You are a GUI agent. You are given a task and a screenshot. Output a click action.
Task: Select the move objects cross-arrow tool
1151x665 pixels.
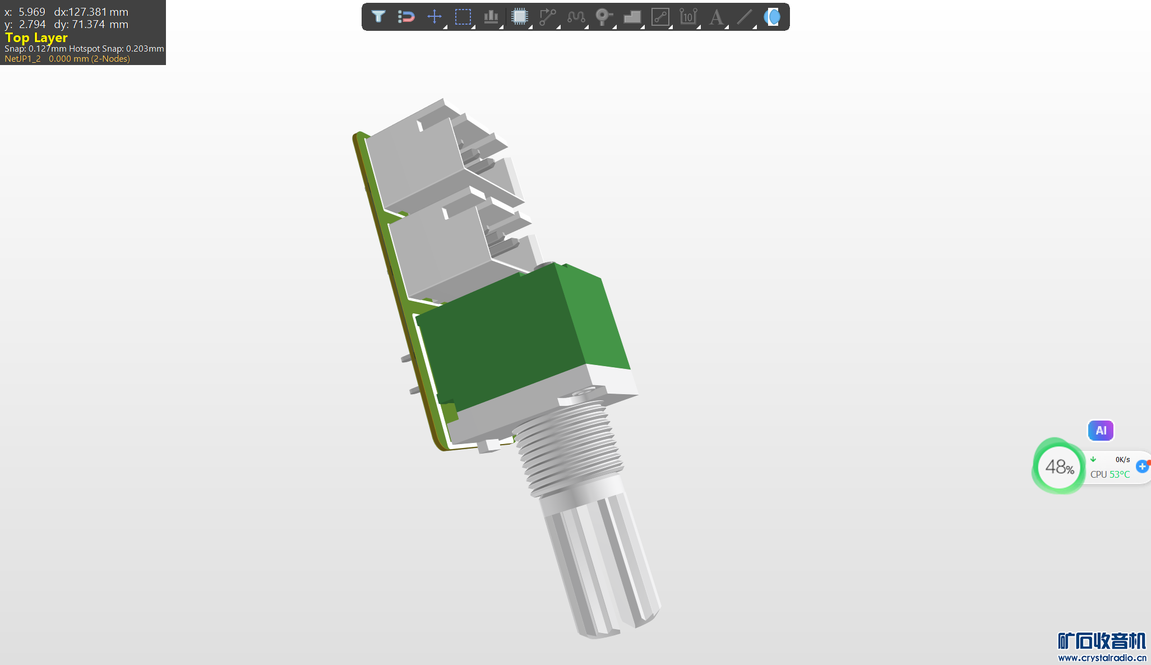click(434, 17)
